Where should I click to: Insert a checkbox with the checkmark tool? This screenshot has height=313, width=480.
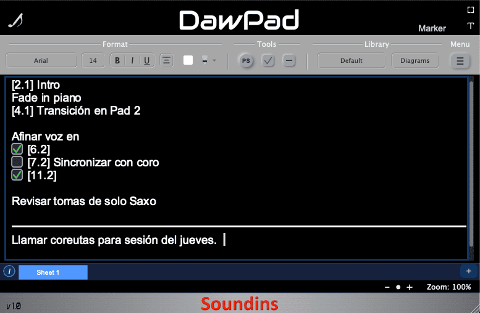268,60
